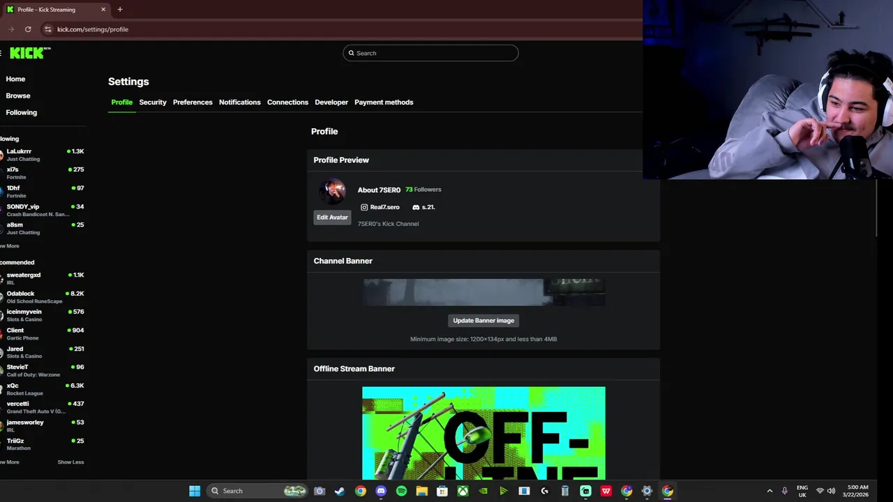This screenshot has height=502, width=893.
Task: Open SONDY_vip channel in sidebar
Action: click(42, 210)
